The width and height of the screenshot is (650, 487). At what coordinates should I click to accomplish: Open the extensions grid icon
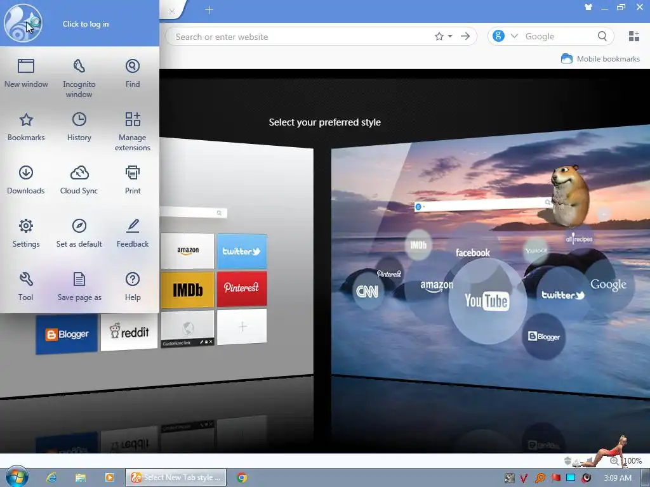click(634, 36)
